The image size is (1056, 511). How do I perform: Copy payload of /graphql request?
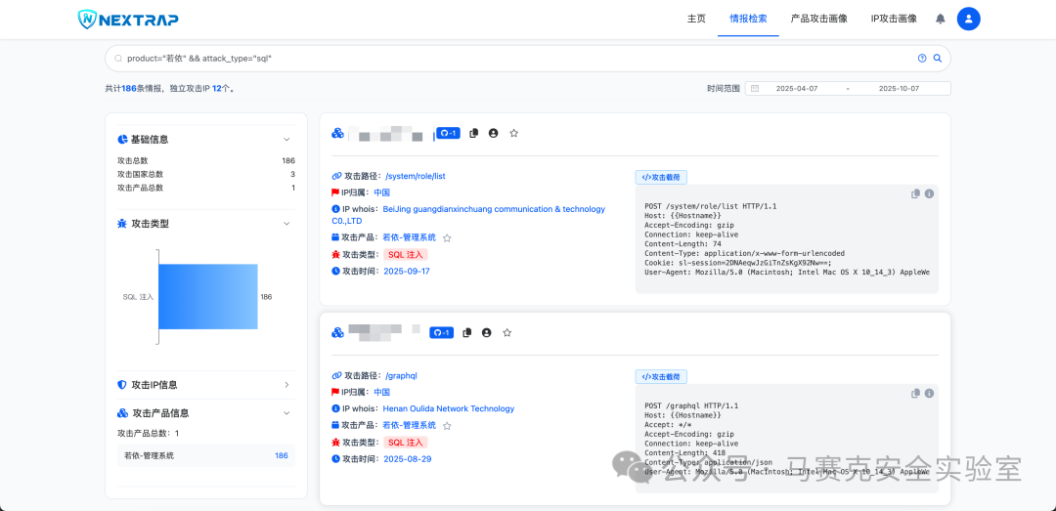coord(915,393)
